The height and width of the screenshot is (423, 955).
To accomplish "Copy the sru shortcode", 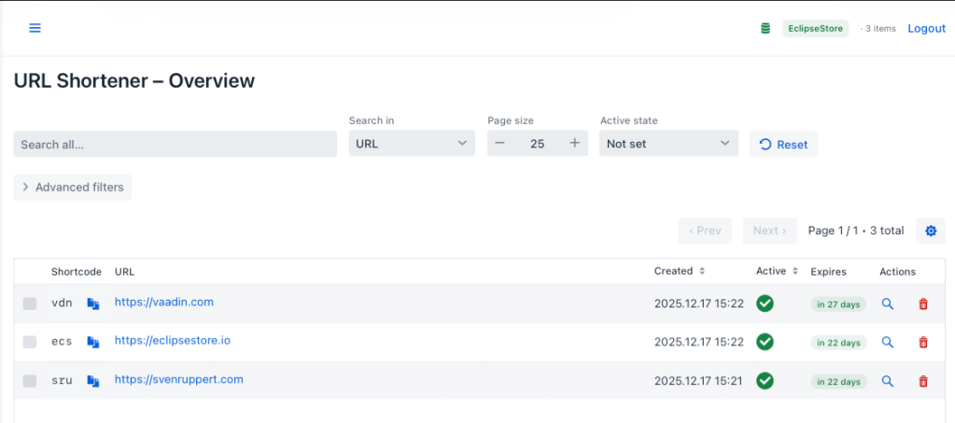I will 92,381.
